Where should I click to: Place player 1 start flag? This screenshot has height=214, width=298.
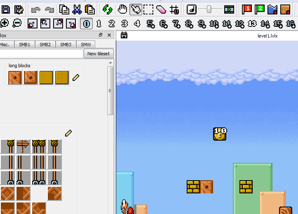point(246,9)
